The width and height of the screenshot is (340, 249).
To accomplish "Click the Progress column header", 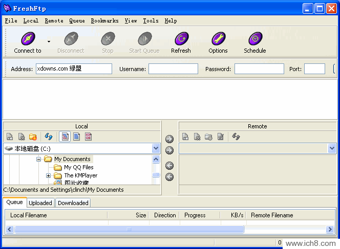I will (200, 215).
